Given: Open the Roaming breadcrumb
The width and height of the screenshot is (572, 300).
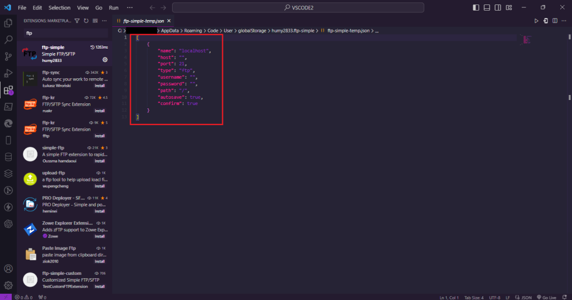Looking at the screenshot, I should (193, 31).
